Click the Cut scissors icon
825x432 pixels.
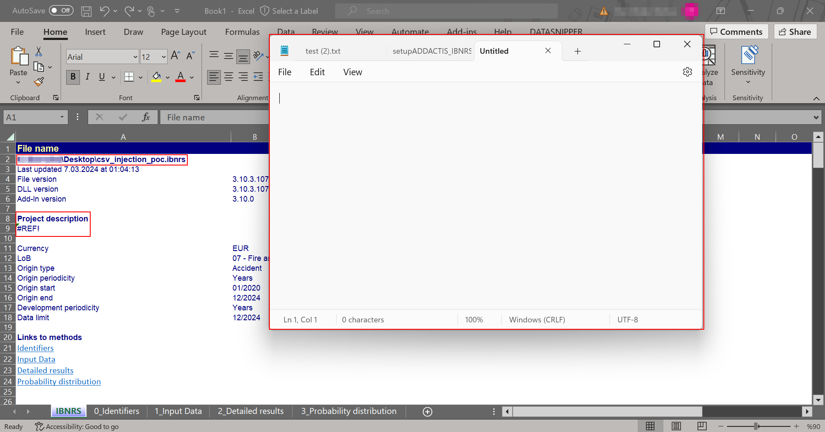click(39, 52)
